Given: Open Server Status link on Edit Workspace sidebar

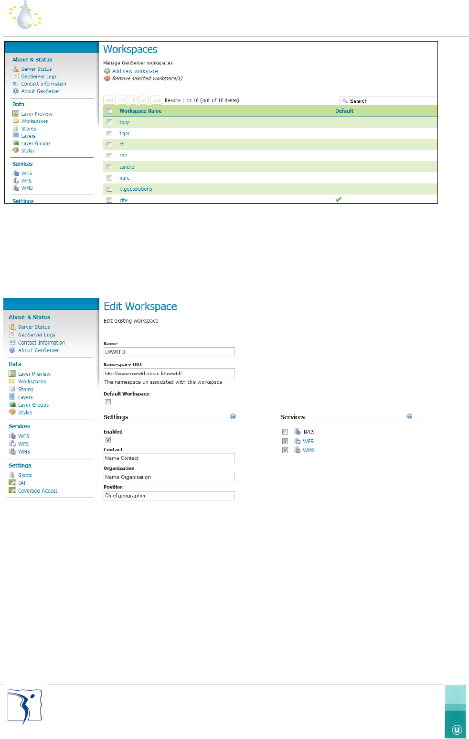Looking at the screenshot, I should click(34, 327).
